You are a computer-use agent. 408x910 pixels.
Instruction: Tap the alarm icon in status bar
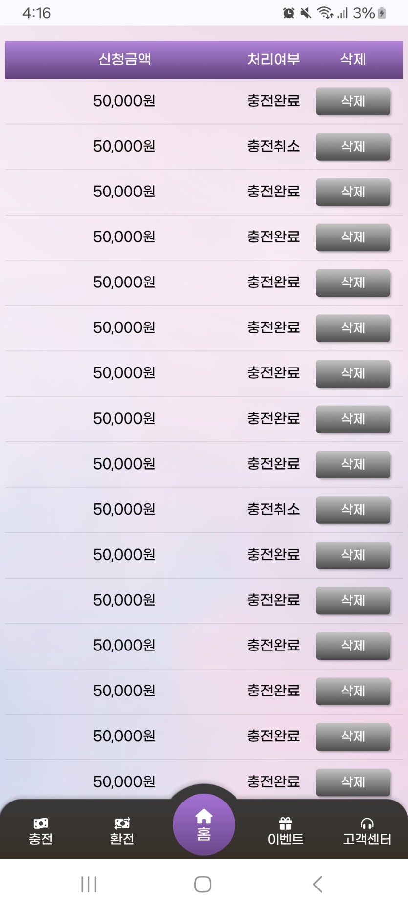pos(289,13)
